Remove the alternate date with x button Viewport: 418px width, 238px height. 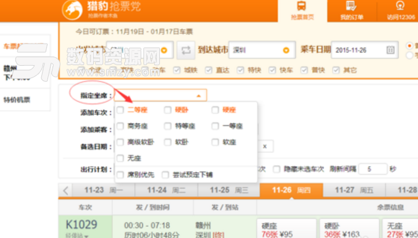coord(265,146)
